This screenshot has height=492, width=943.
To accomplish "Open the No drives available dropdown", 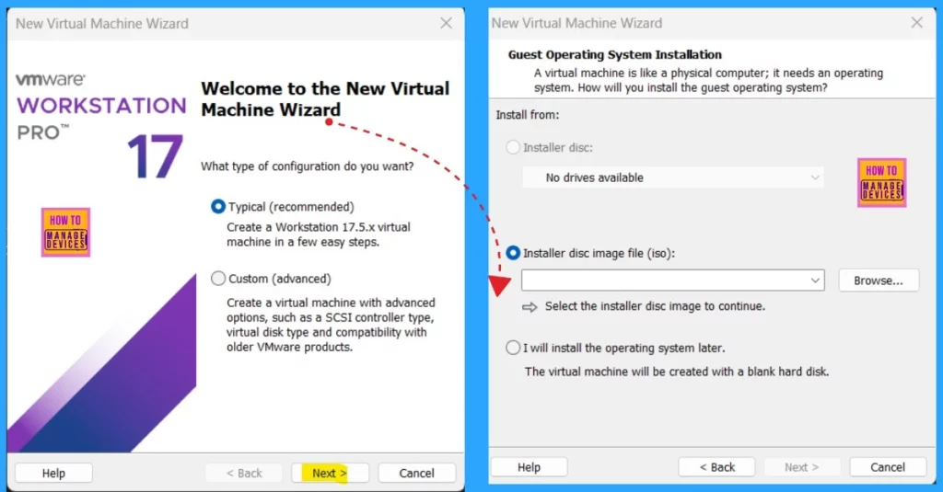I will (672, 177).
